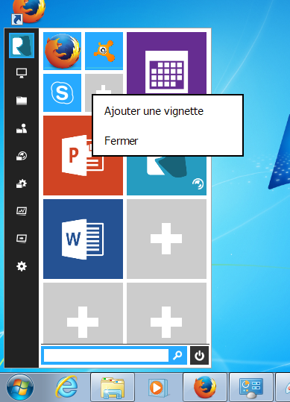The width and height of the screenshot is (290, 402).
Task: Open the folder with gear sidebar icon
Action: coord(22,183)
